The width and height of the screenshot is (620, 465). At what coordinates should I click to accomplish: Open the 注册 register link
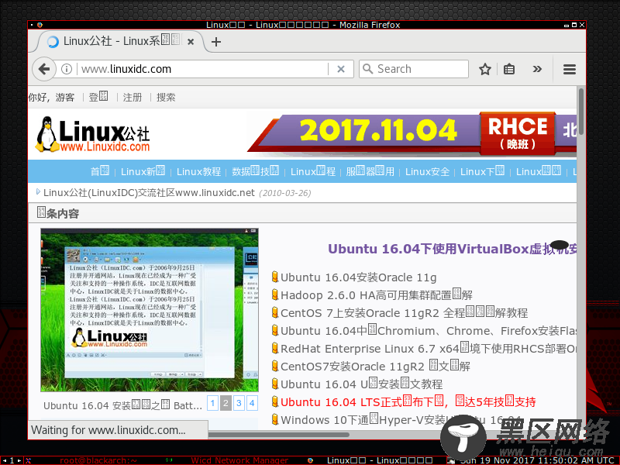(x=132, y=98)
